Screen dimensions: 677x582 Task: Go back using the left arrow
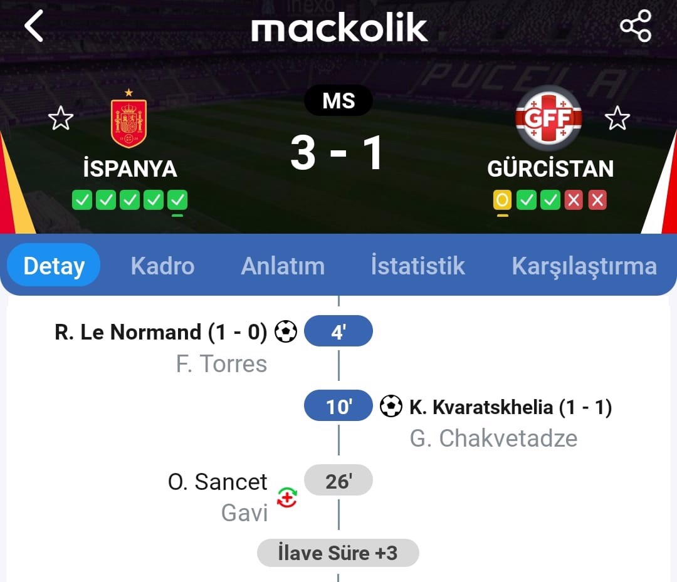point(34,26)
